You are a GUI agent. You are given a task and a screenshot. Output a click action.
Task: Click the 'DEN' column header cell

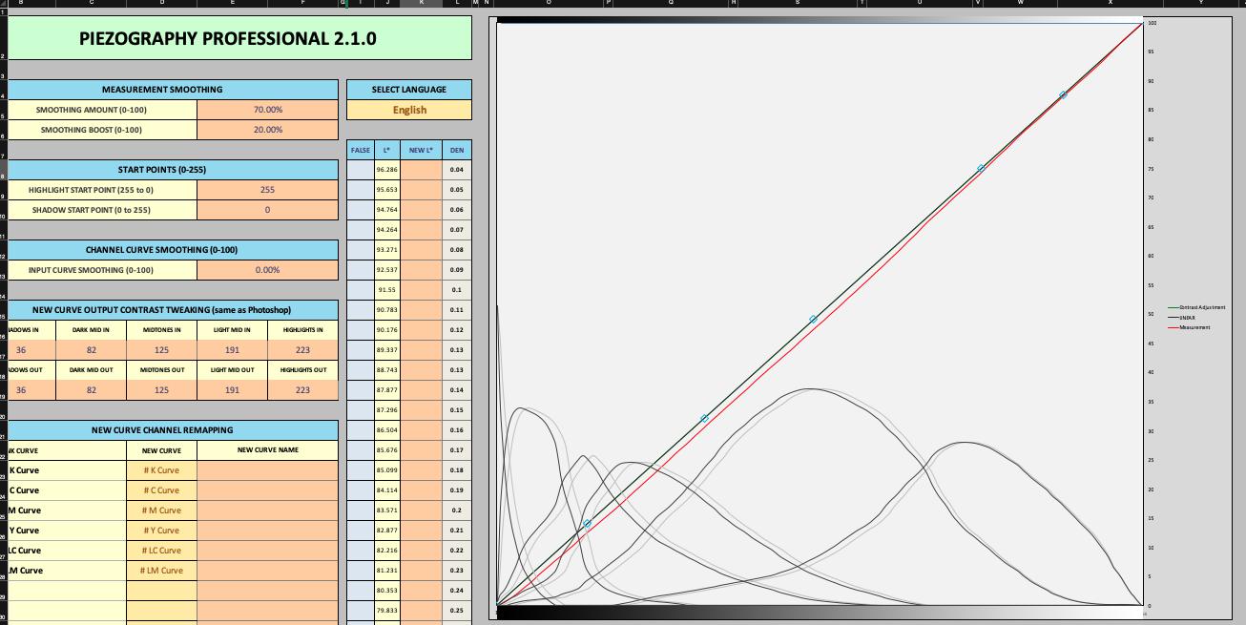[x=457, y=150]
